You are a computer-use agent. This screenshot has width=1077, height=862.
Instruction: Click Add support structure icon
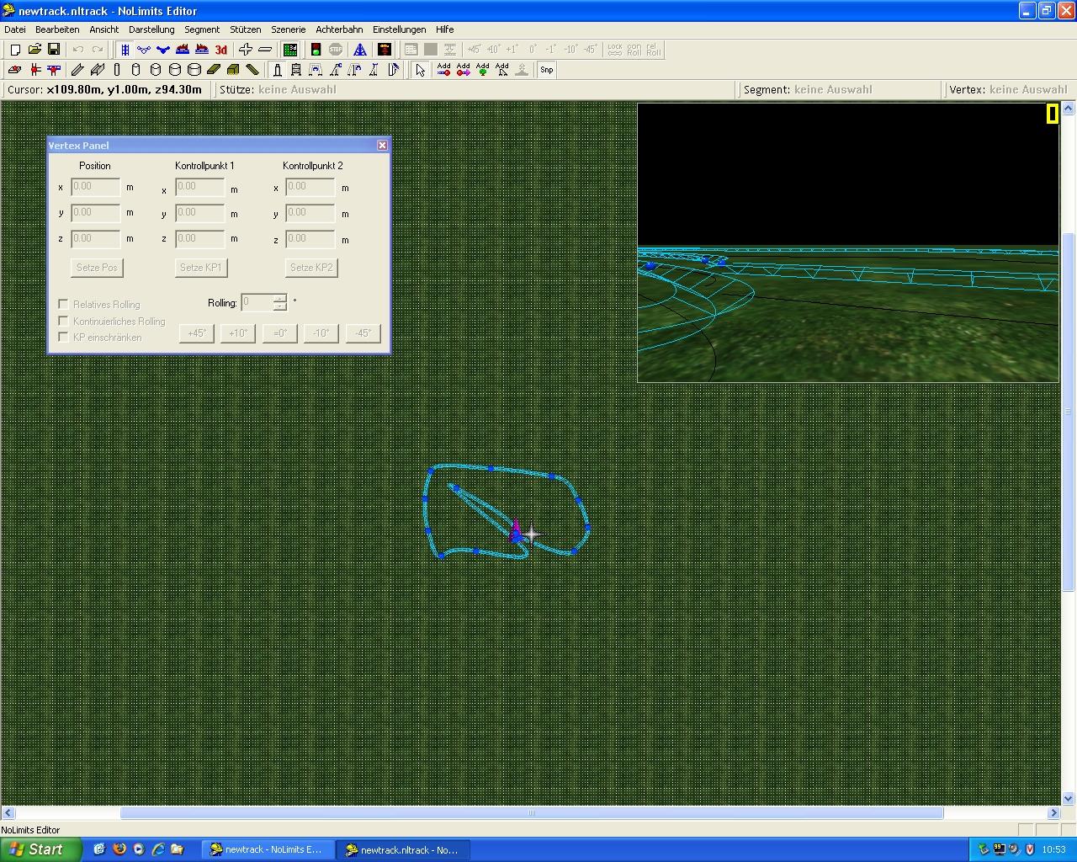[x=501, y=70]
